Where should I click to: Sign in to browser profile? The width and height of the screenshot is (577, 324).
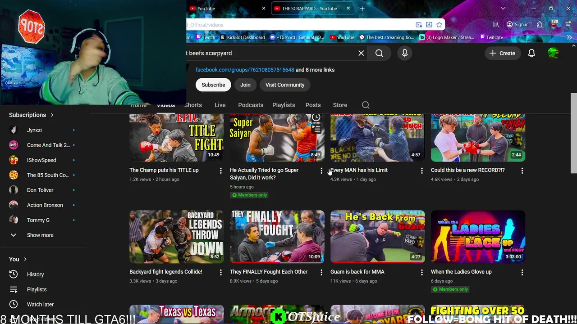point(517,25)
